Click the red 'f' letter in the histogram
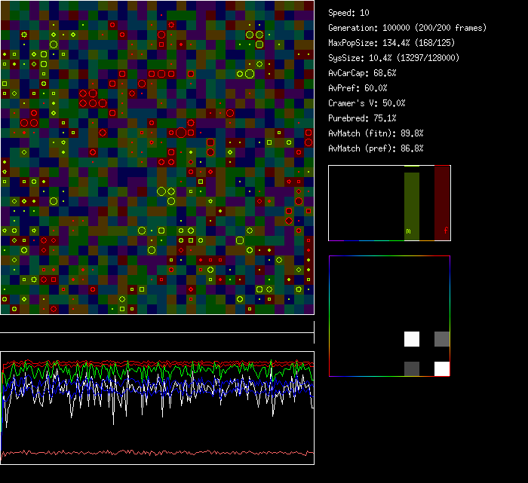Screen dimensions: 528x483 (445, 231)
